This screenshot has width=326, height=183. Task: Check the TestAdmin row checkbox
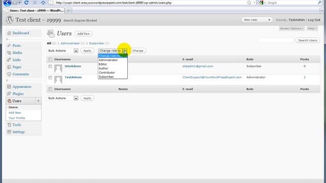pyautogui.click(x=50, y=78)
